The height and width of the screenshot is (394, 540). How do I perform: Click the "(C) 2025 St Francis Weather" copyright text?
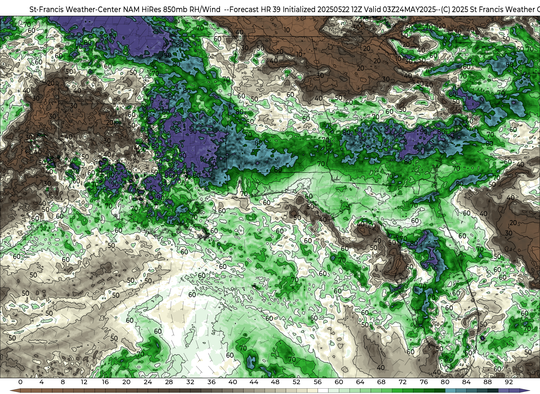488,10
